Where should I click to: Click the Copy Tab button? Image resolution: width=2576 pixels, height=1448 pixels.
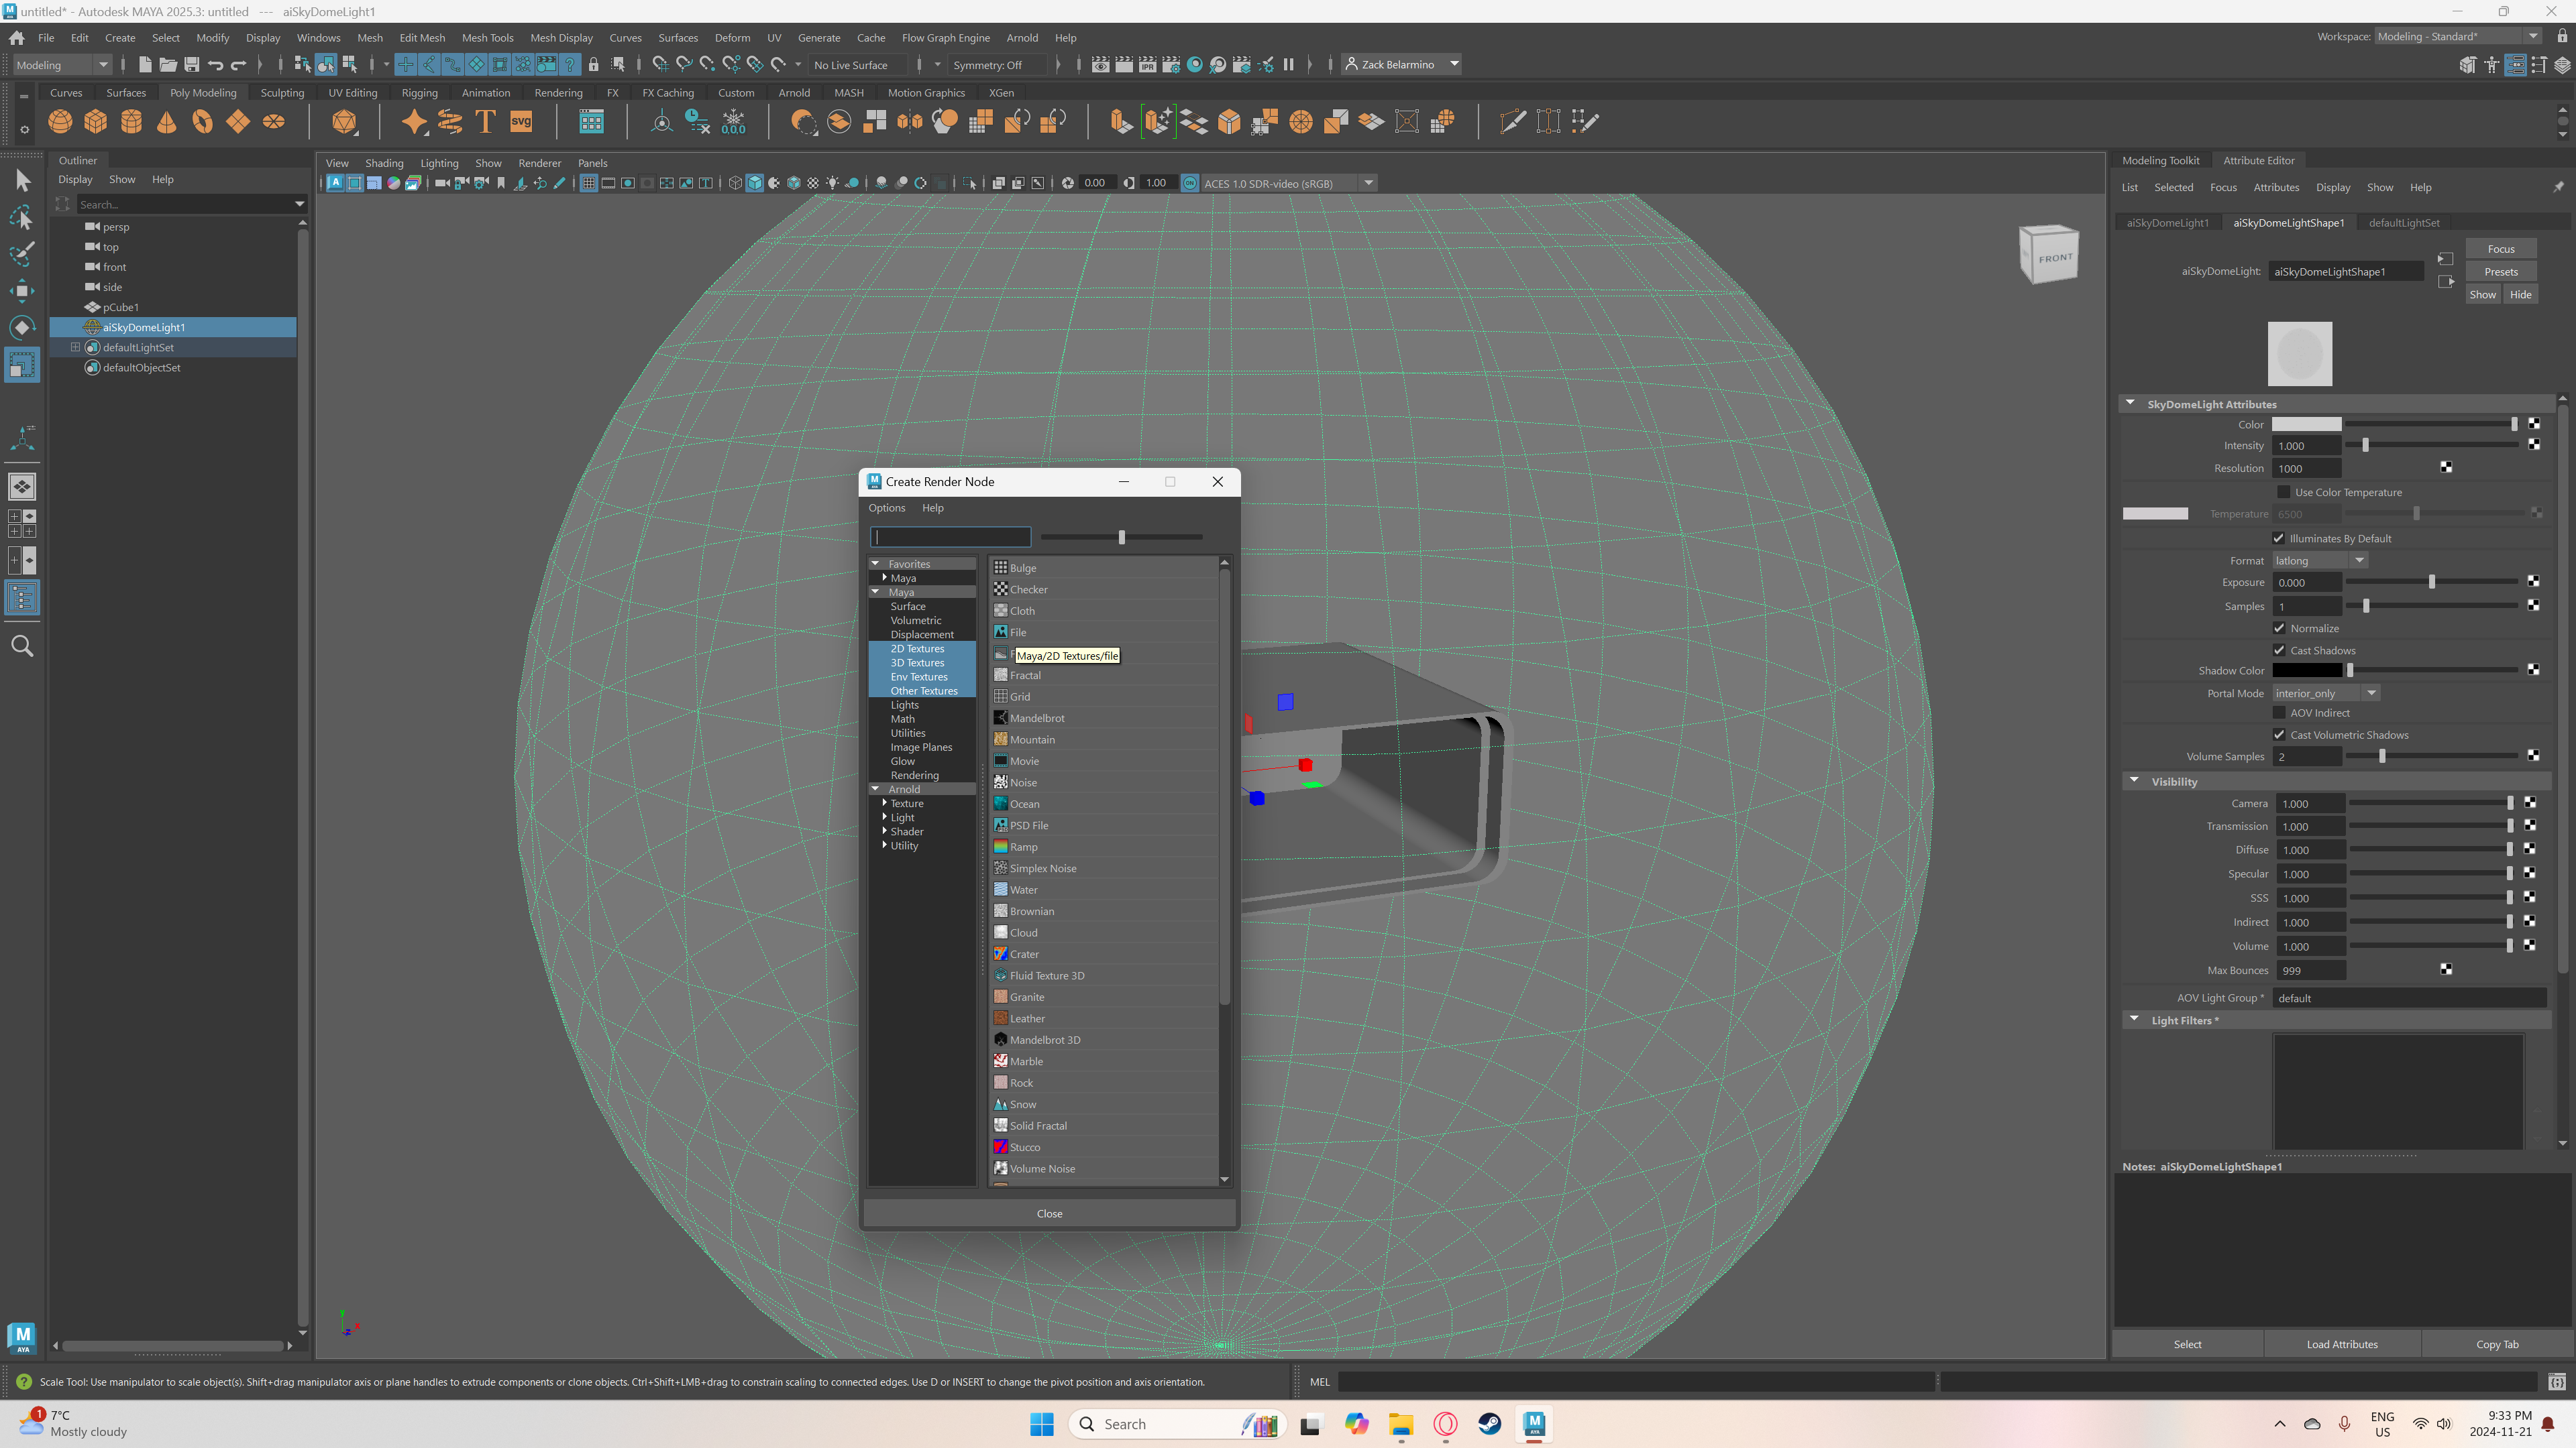pos(2496,1344)
